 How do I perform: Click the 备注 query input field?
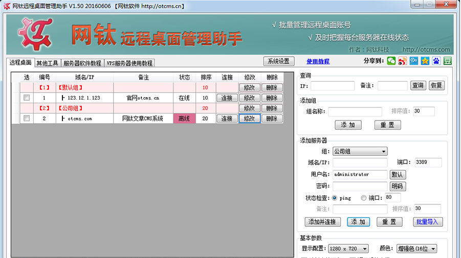pyautogui.click(x=392, y=86)
